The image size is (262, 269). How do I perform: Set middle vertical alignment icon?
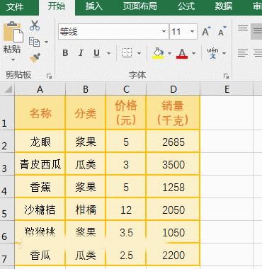click(x=257, y=31)
